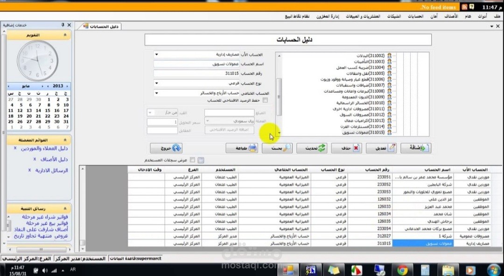The image size is (504, 276).
Task: Collapse the التقويم calendar panel
Action: 65,35
